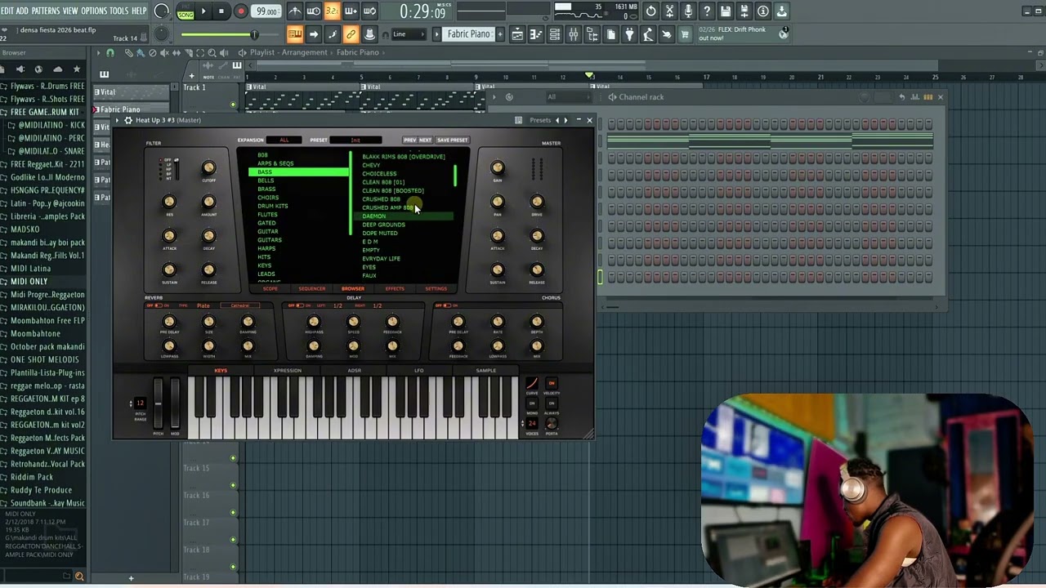Click the PITCH wheel slider

click(x=159, y=403)
